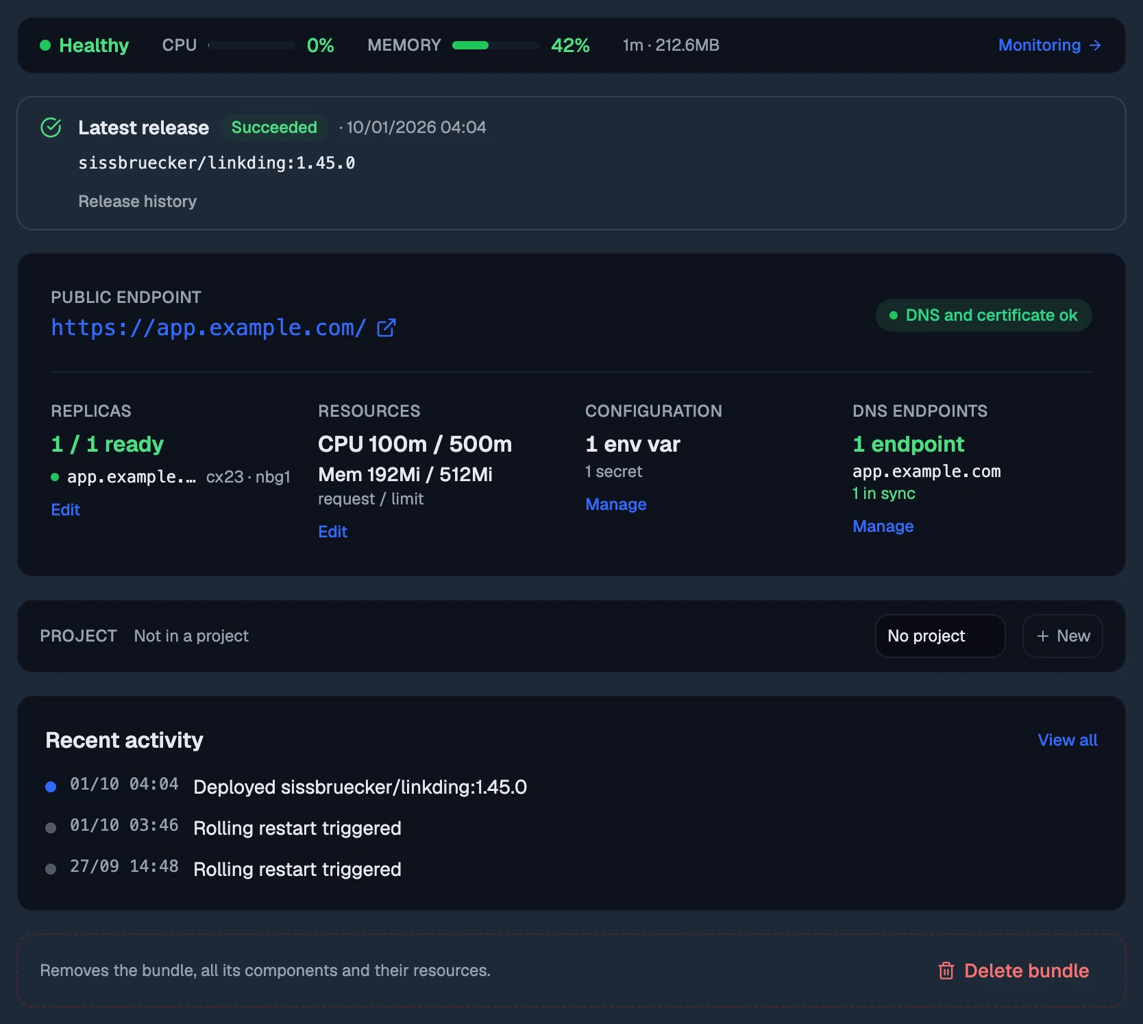Edit the Resources request and limit
Image resolution: width=1143 pixels, height=1024 pixels.
tap(333, 532)
